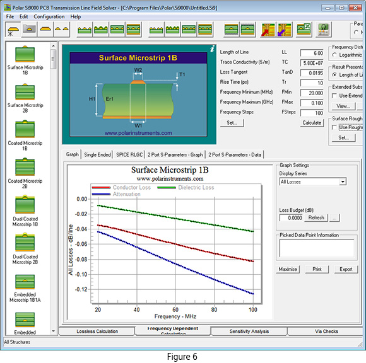Click the Set... button below Frequency Steps
Viewport: 366px width, 363px height.
point(232,123)
